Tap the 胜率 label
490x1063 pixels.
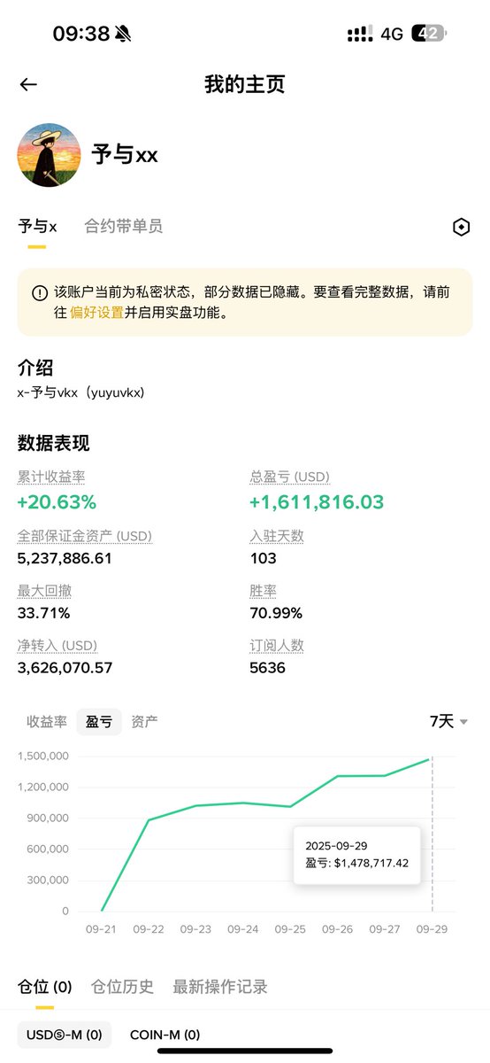pyautogui.click(x=263, y=590)
